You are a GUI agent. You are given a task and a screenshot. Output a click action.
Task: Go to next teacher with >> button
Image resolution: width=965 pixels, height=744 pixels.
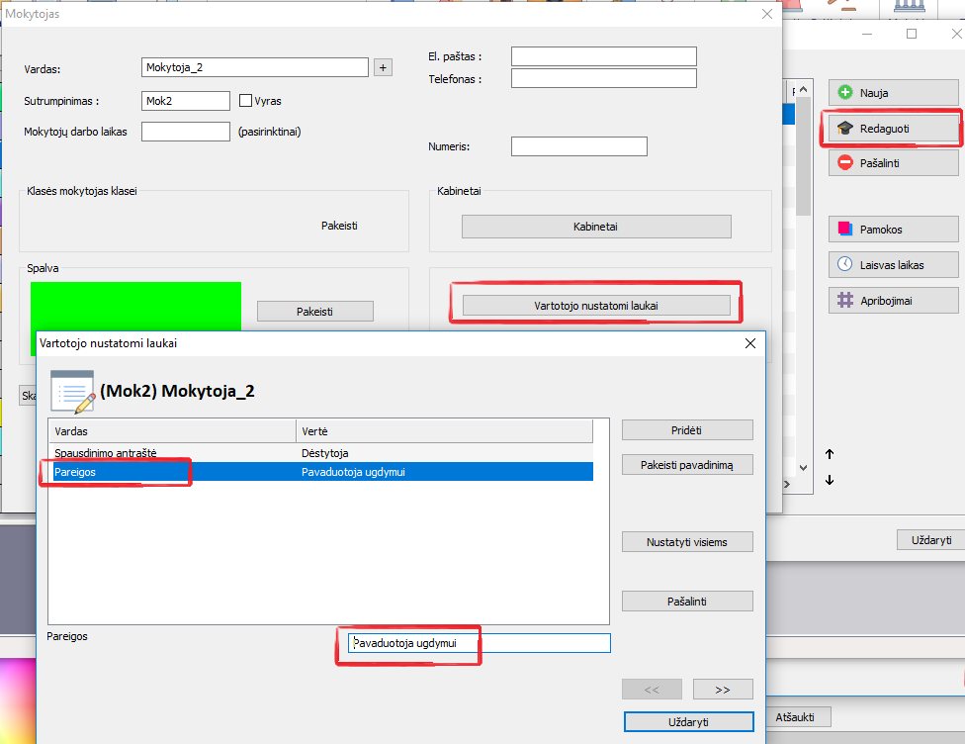tap(723, 690)
